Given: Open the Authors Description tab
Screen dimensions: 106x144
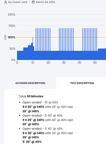Looking at the screenshot, I should 30,83.
